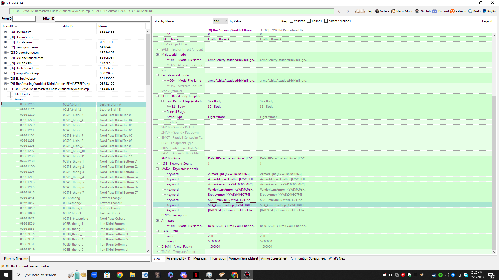Enable the Keep children checkbox
This screenshot has height=280, width=499.
point(291,21)
